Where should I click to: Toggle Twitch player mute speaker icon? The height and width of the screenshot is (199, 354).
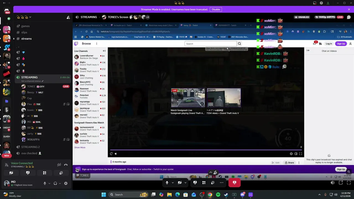[116, 154]
